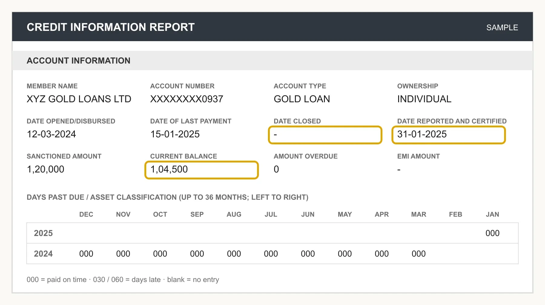Click the Days Past Due section heading
The height and width of the screenshot is (305, 545).
coord(167,197)
